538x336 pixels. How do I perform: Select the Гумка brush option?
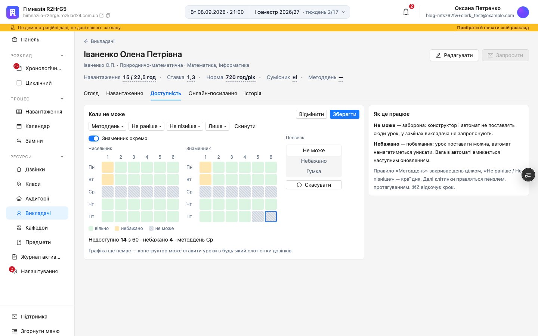tap(314, 171)
